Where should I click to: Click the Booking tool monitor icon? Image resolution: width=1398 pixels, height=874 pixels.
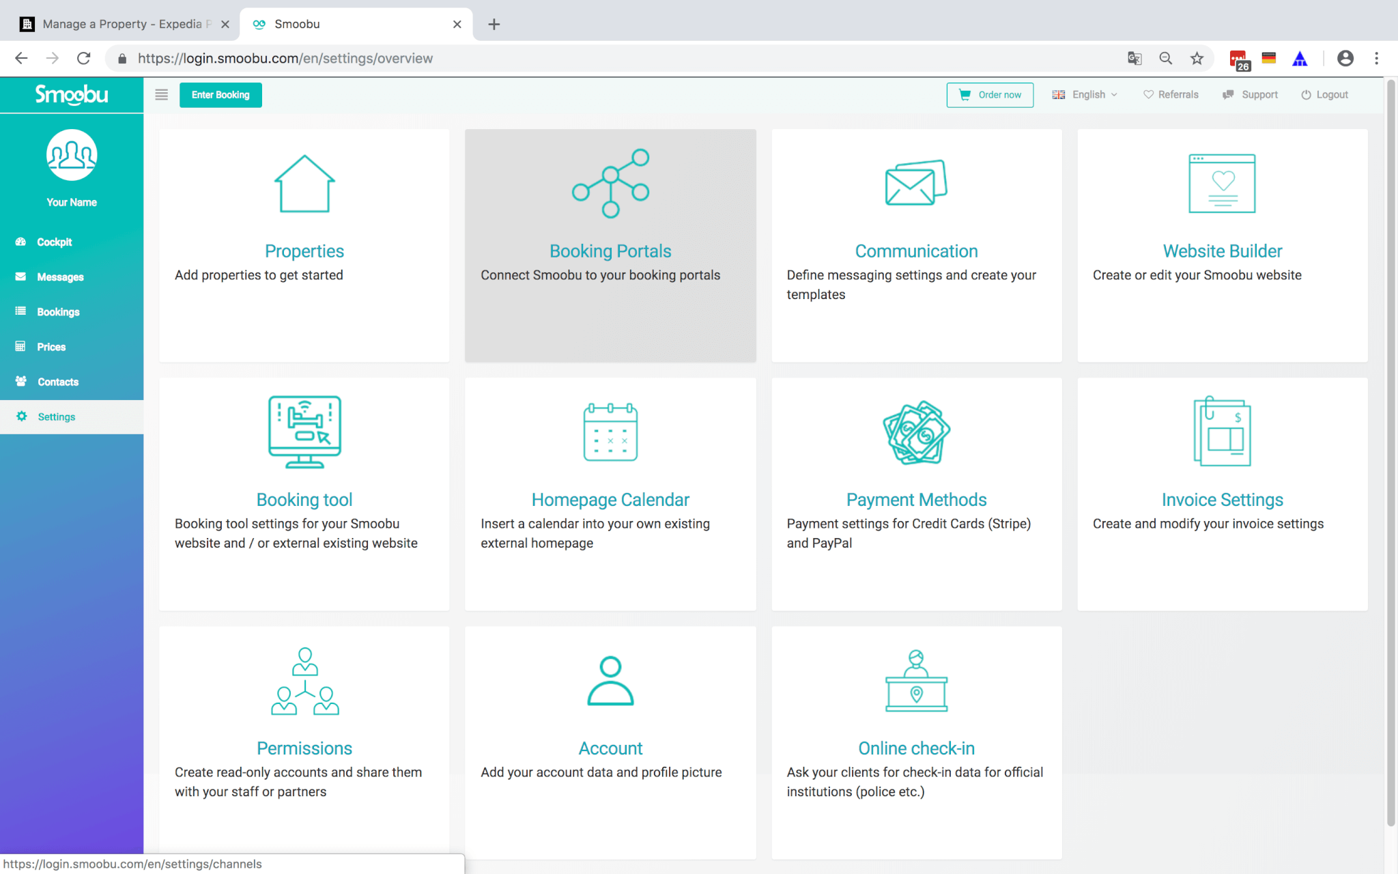point(304,432)
